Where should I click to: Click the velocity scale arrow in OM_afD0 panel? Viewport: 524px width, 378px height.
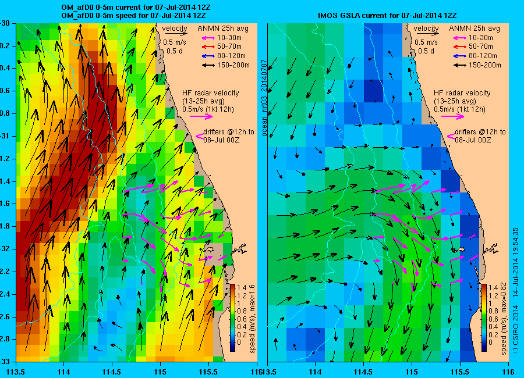pyautogui.click(x=176, y=33)
